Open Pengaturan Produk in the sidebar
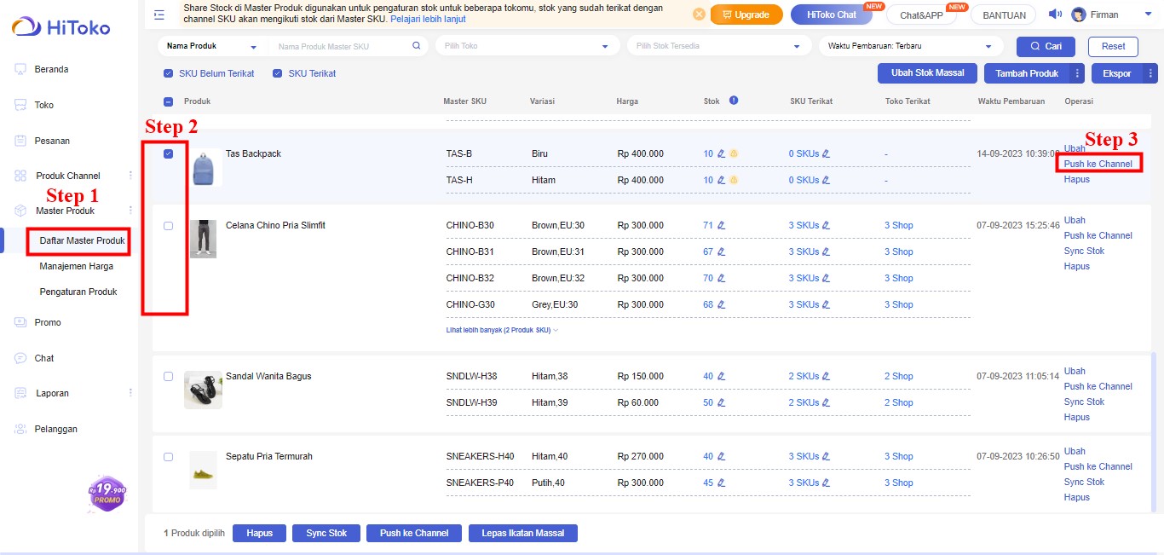The image size is (1164, 555). click(x=78, y=292)
